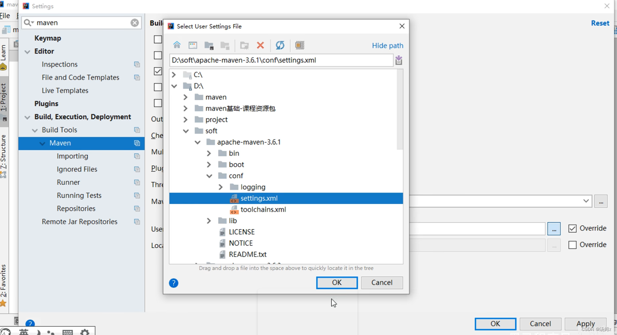
Task: Click Apply in Settings window
Action: click(585, 324)
